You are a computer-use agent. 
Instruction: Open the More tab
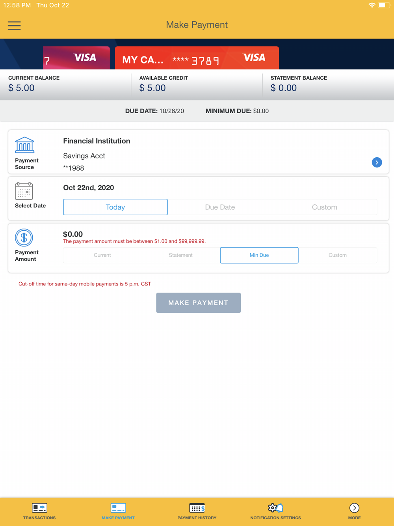pos(354,511)
